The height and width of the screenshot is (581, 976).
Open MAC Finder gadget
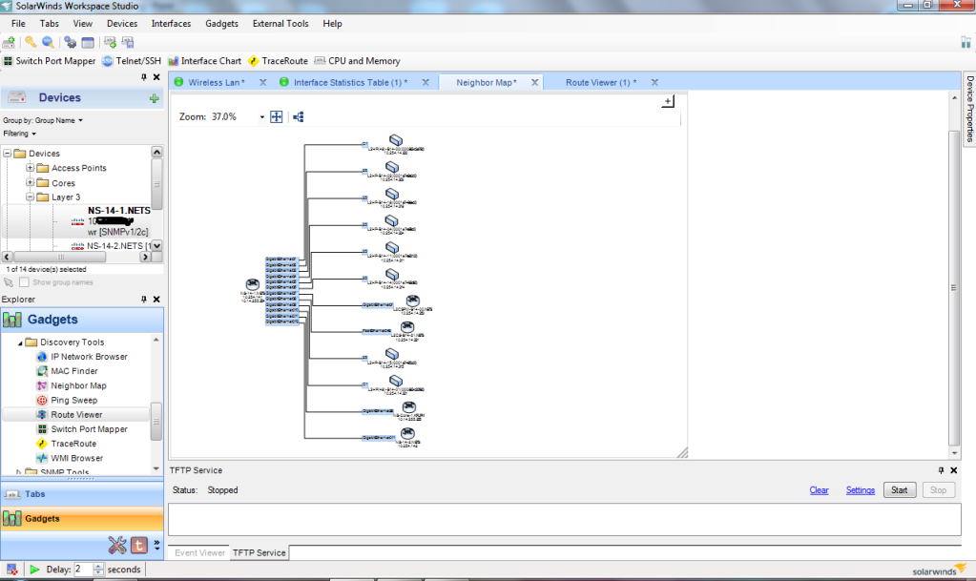click(67, 371)
